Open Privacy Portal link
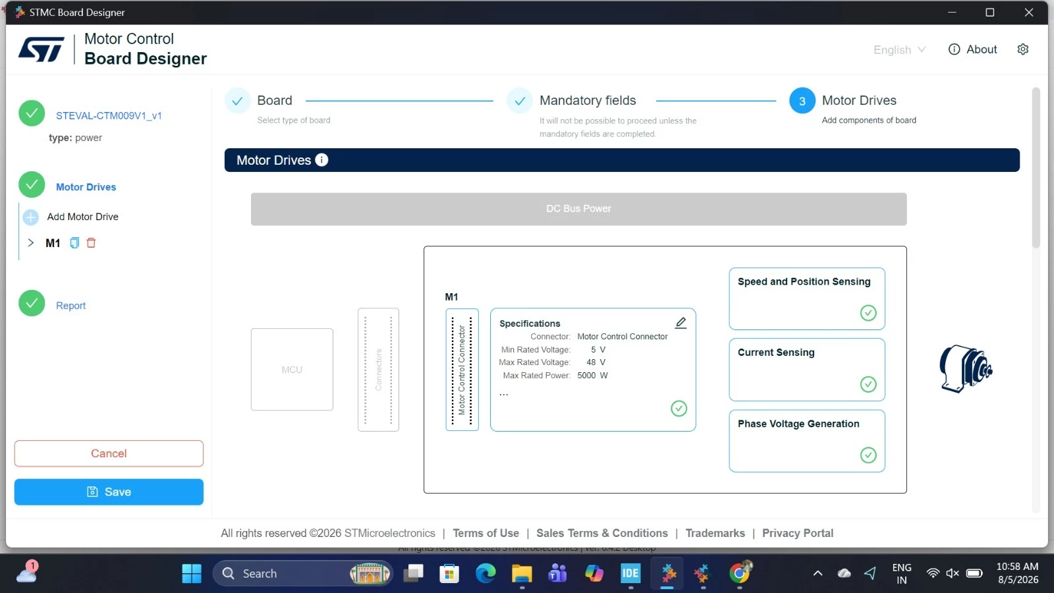Viewport: 1054px width, 593px height. [x=798, y=533]
